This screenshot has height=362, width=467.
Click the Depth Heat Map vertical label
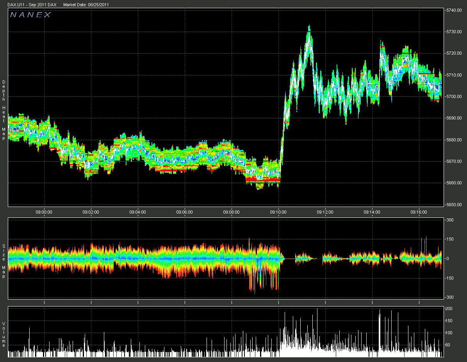click(x=4, y=105)
